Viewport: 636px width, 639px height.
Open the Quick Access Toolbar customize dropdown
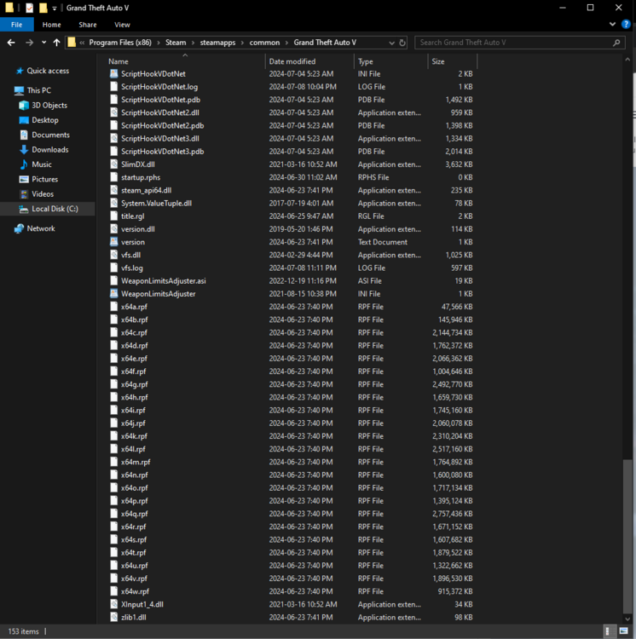pos(55,9)
